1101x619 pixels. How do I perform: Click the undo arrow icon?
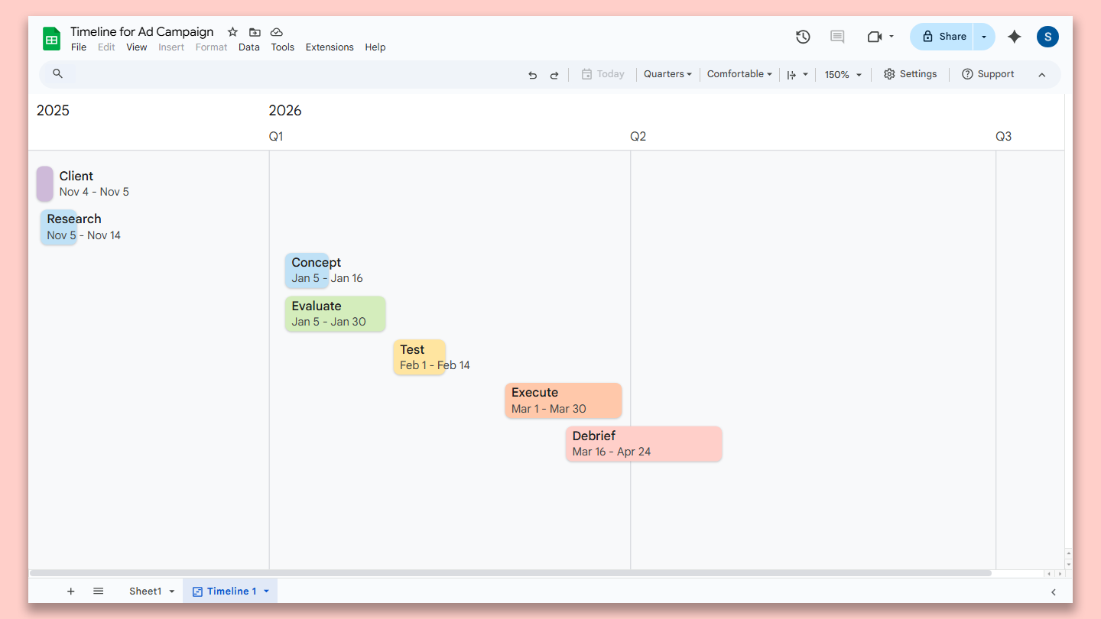tap(533, 75)
